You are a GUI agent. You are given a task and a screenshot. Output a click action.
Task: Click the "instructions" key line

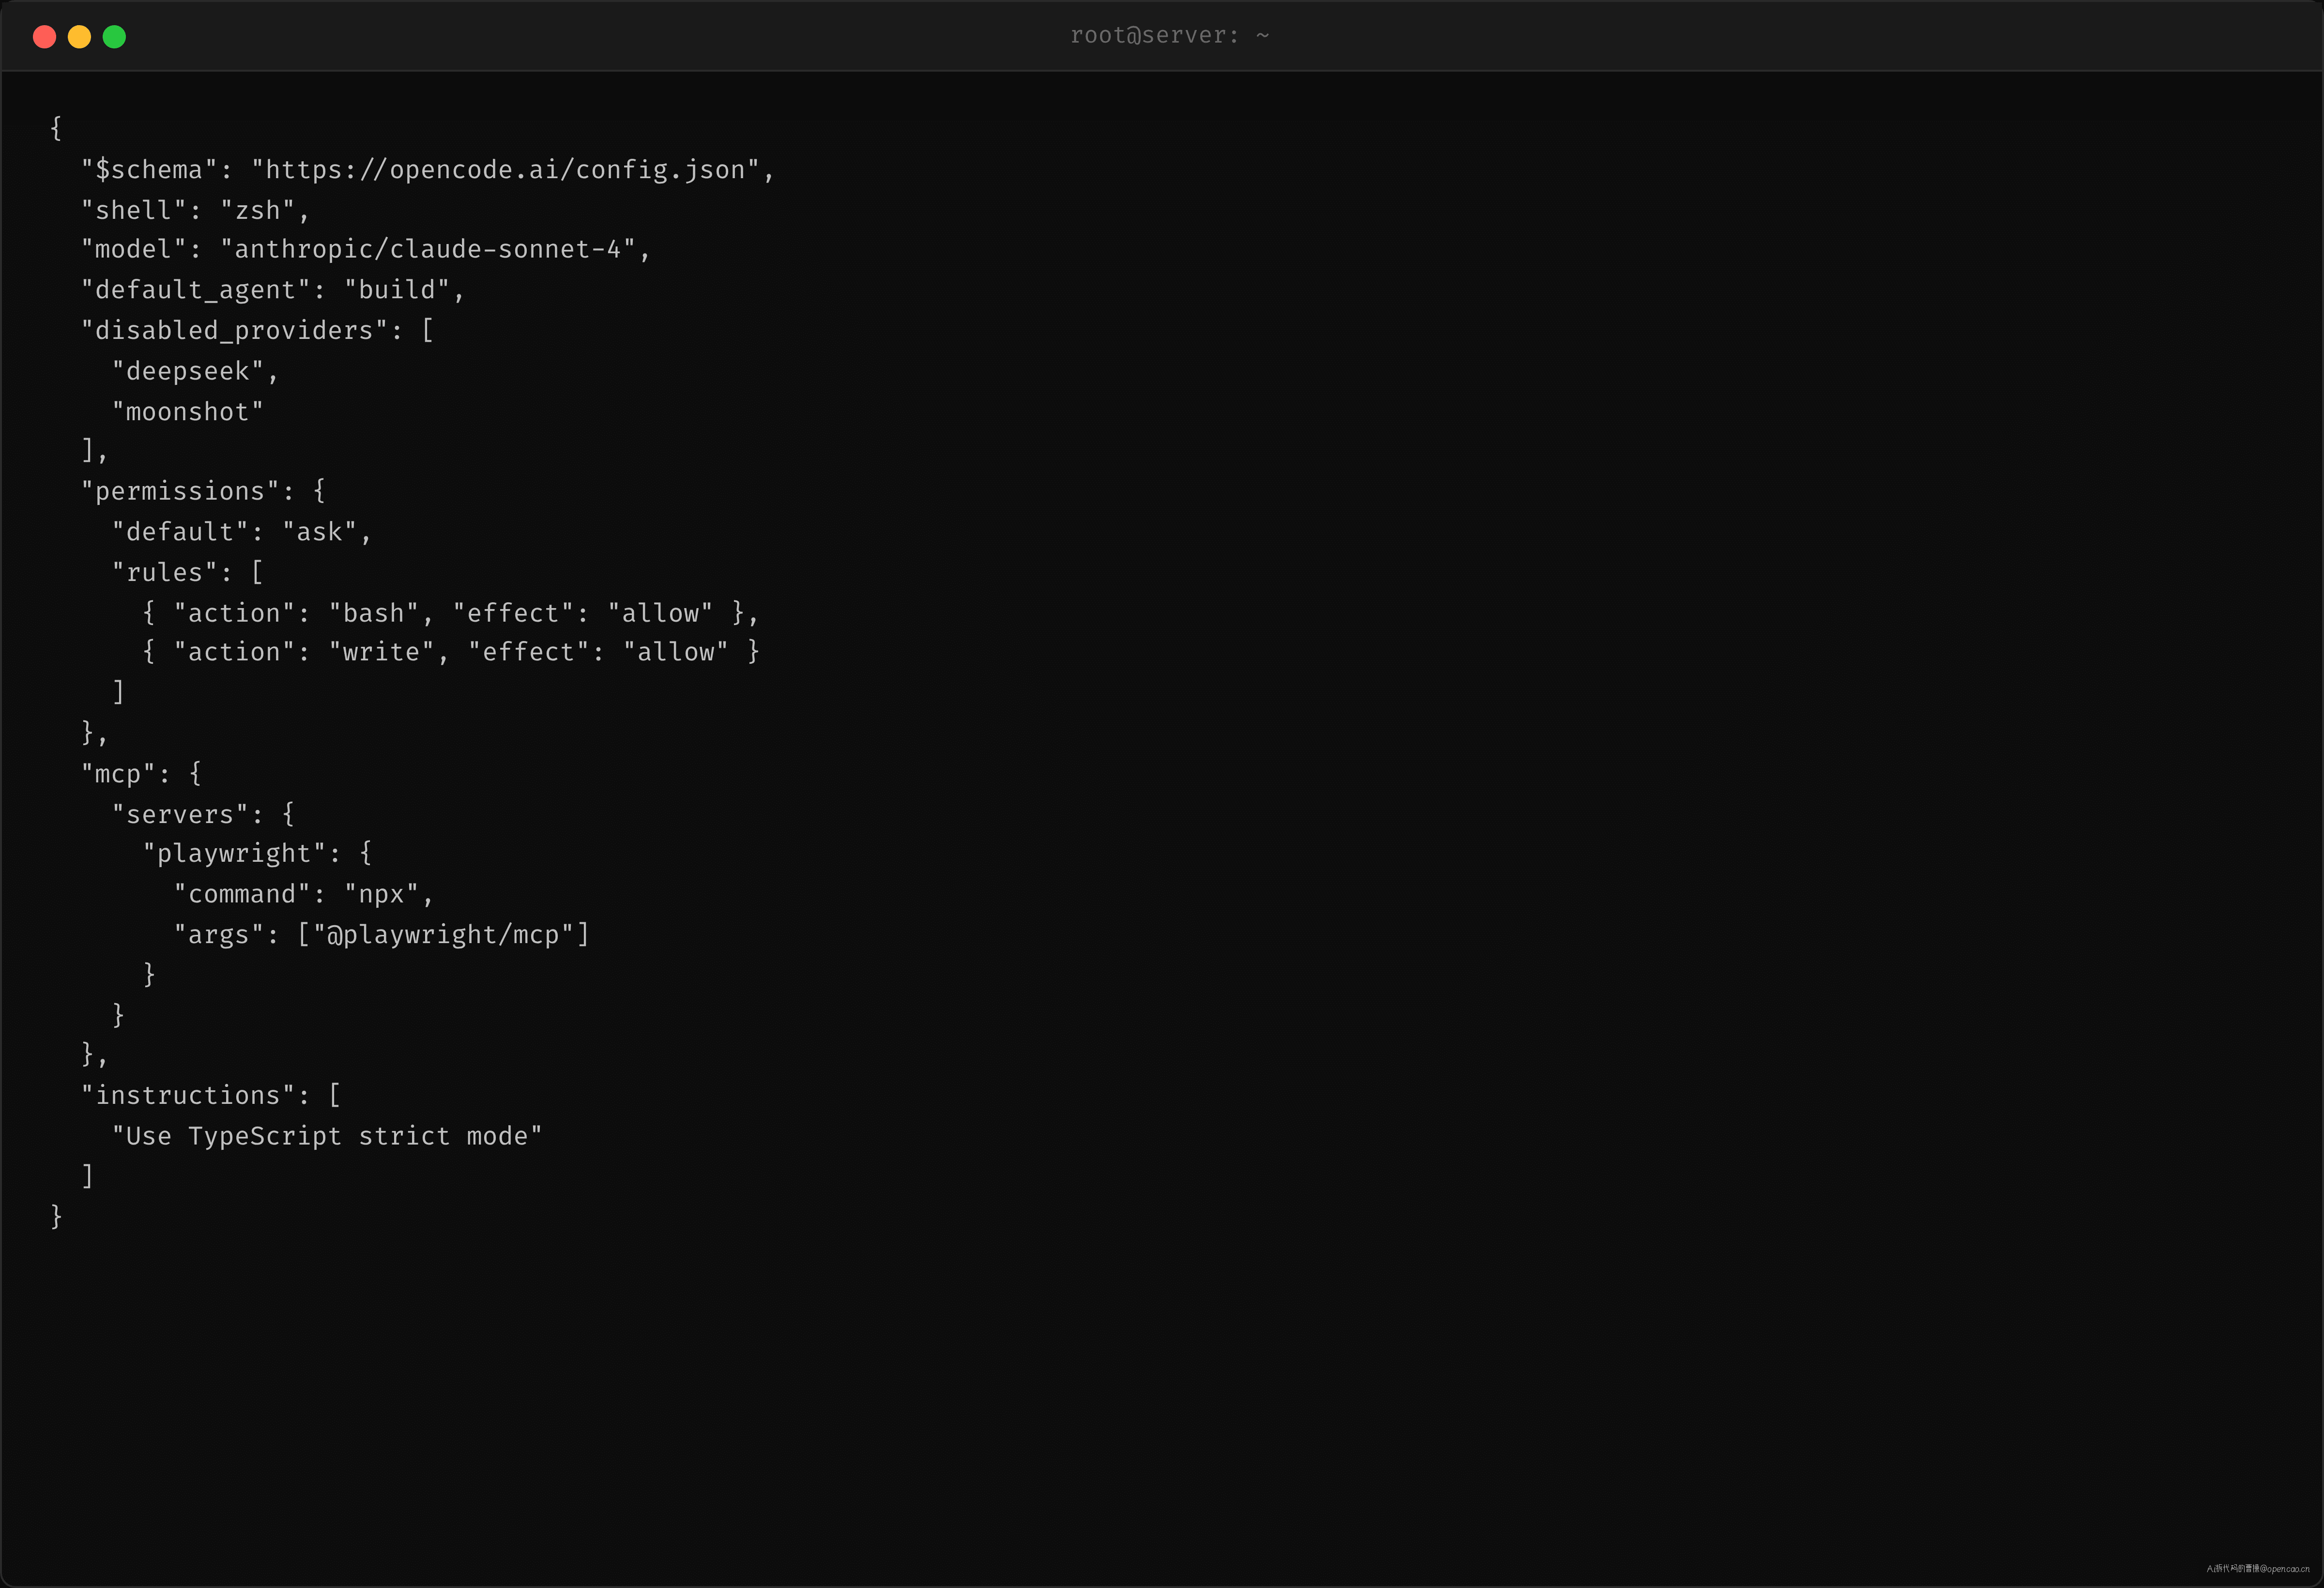click(x=210, y=1095)
